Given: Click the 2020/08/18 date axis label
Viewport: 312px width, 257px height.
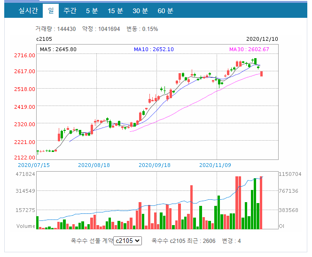Looking at the screenshot, I should 94,165.
